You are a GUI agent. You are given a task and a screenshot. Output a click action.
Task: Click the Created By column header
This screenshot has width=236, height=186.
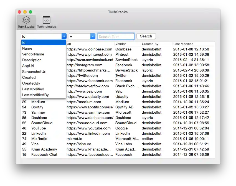[x=150, y=44]
